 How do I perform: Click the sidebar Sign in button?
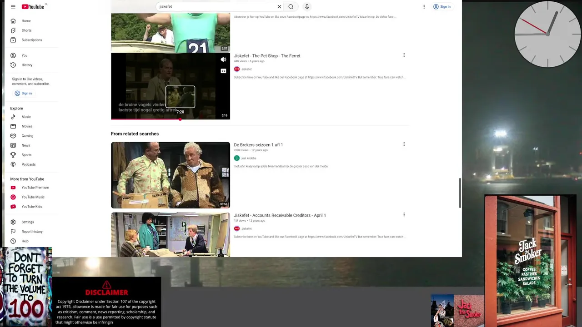[x=23, y=93]
